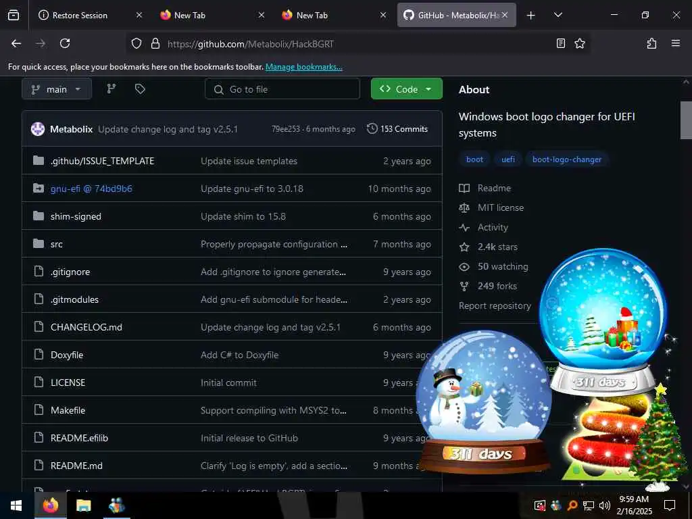Image resolution: width=692 pixels, height=519 pixels.
Task: Open the .gitmodules file
Action: pos(74,299)
